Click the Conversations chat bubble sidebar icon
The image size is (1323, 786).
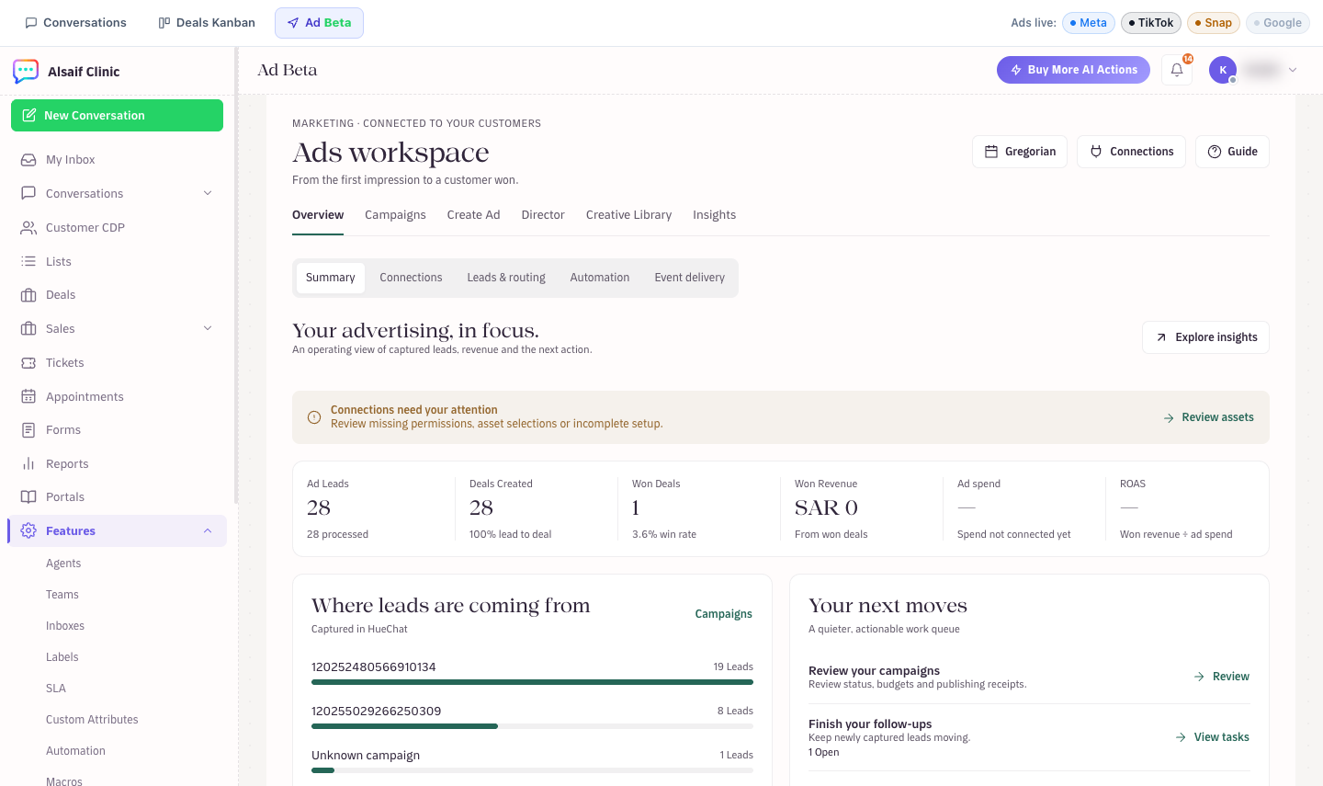point(28,194)
